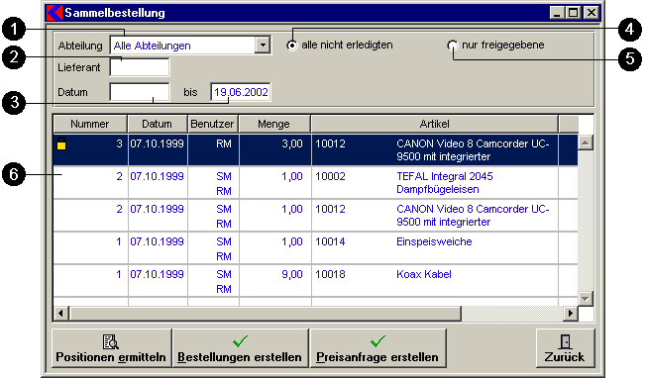This screenshot has height=378, width=646.
Task: Click the Lieferant label
Action: 79,67
